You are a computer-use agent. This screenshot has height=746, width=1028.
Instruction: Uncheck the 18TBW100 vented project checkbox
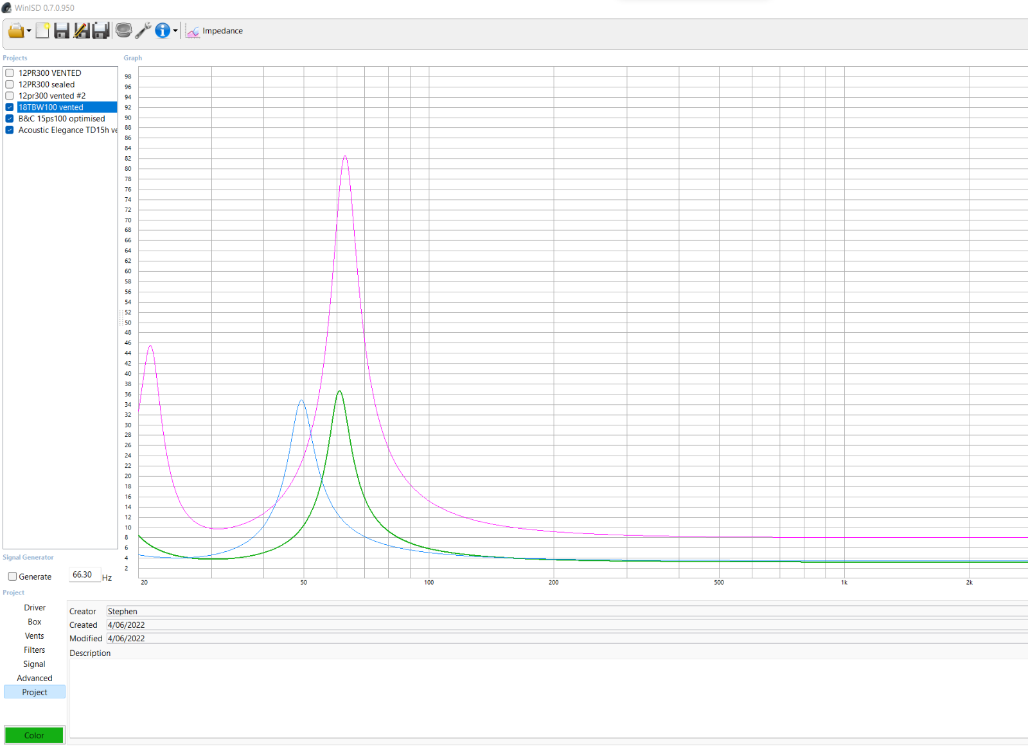(x=10, y=107)
